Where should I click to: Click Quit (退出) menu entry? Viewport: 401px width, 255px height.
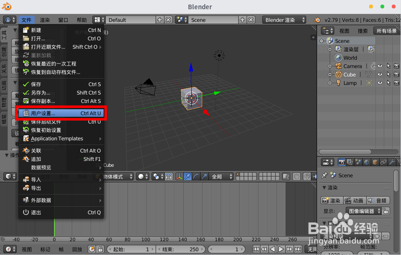pos(61,212)
